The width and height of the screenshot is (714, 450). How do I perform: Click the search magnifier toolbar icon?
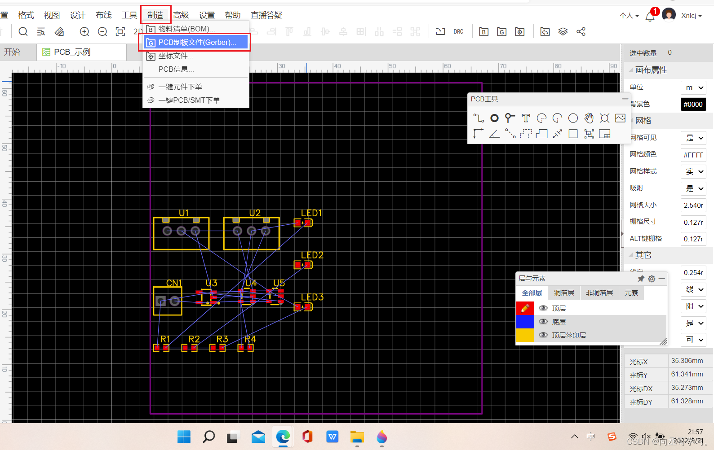click(23, 32)
